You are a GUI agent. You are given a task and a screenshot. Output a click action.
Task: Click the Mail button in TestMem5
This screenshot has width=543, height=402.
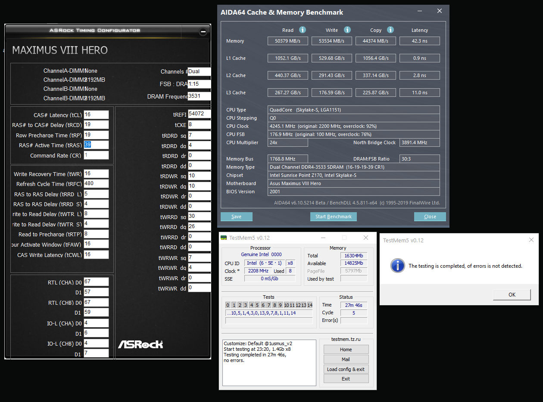pos(346,359)
